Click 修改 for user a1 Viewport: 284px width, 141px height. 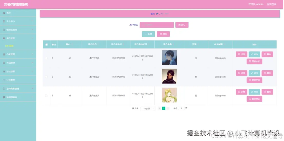pos(254,92)
